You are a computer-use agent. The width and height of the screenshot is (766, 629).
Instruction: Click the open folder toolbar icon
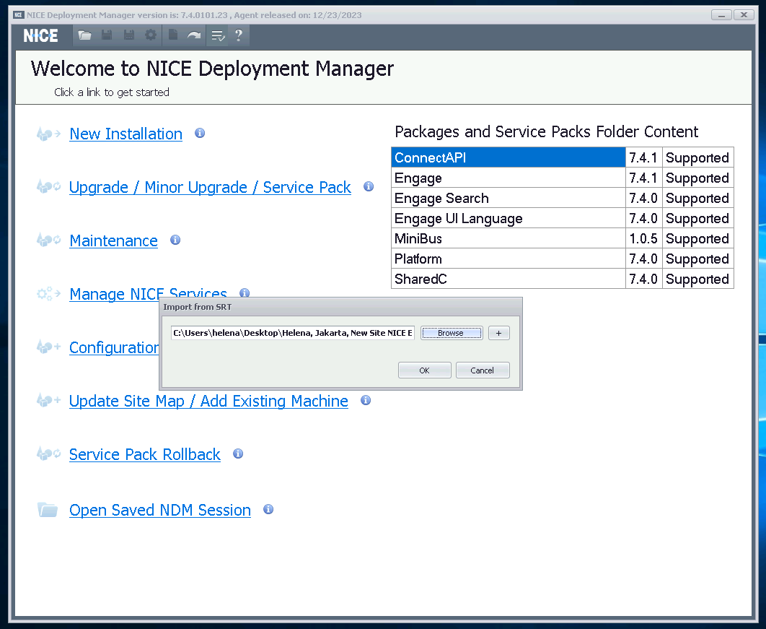pos(85,35)
